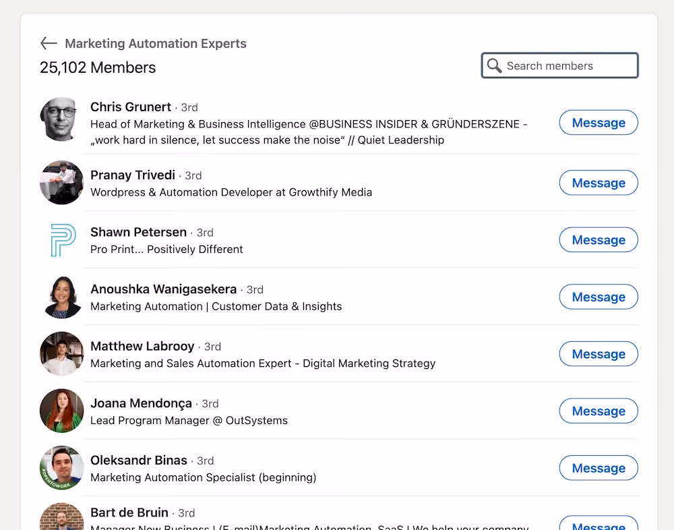The width and height of the screenshot is (674, 530).
Task: Message Anoushka Wanigasekera
Action: click(599, 297)
